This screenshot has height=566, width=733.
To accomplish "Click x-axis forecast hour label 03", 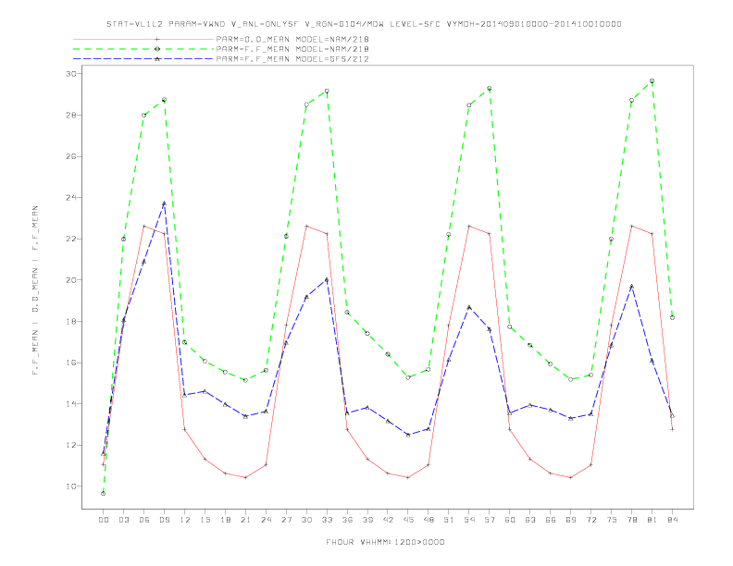I will pos(123,520).
